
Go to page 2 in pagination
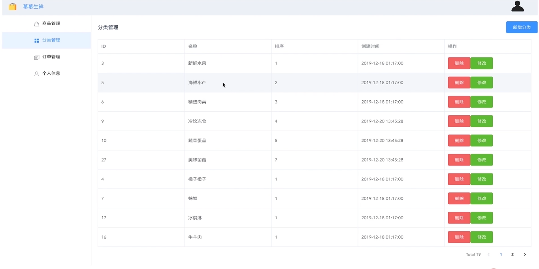[x=513, y=254]
